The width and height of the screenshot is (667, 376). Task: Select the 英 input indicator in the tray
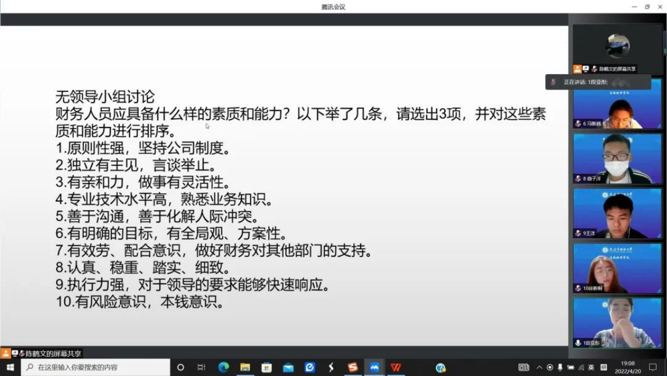592,367
